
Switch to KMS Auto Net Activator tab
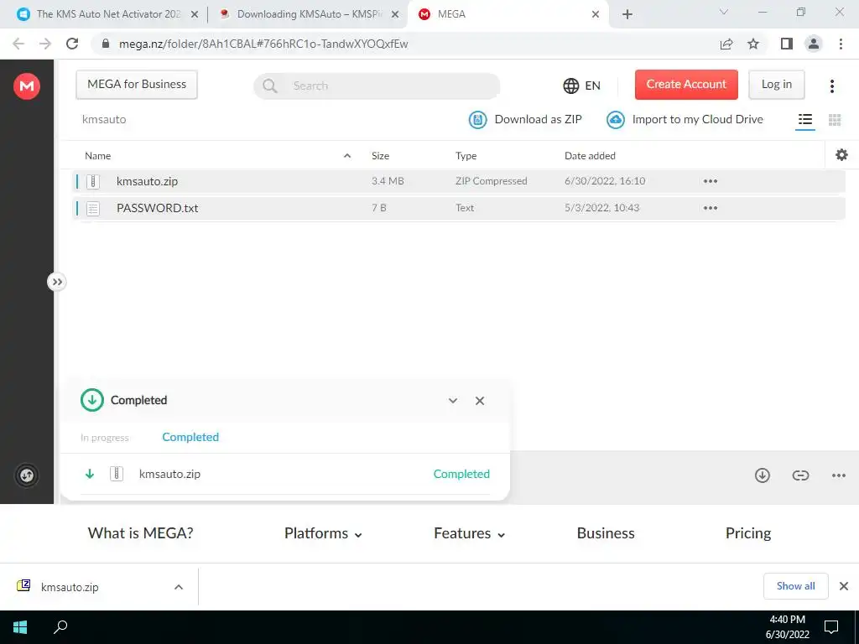108,14
